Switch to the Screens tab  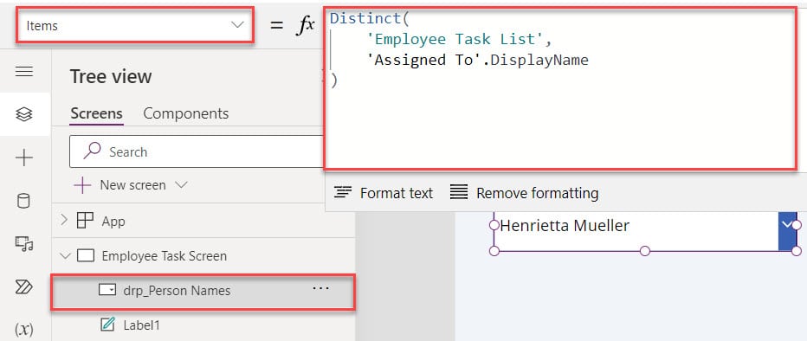[x=97, y=113]
